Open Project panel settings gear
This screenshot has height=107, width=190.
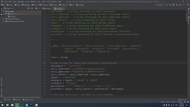(36, 8)
